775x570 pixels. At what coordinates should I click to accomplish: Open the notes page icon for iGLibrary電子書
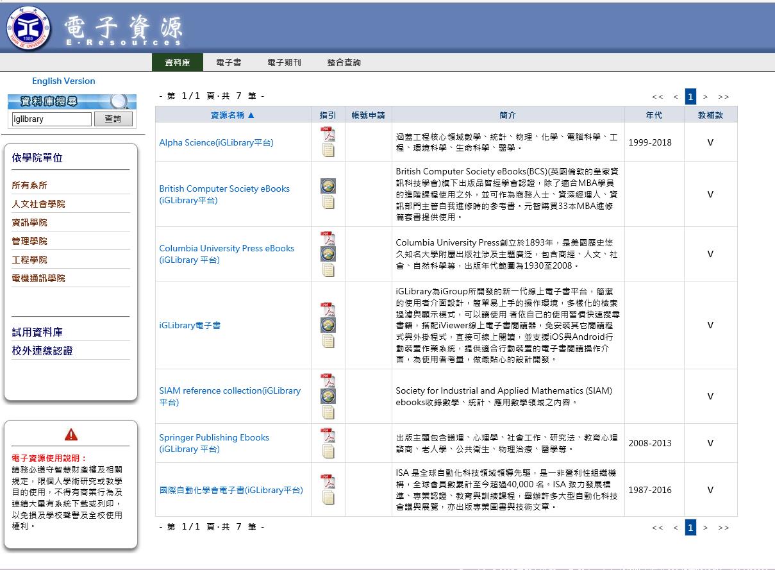[328, 341]
